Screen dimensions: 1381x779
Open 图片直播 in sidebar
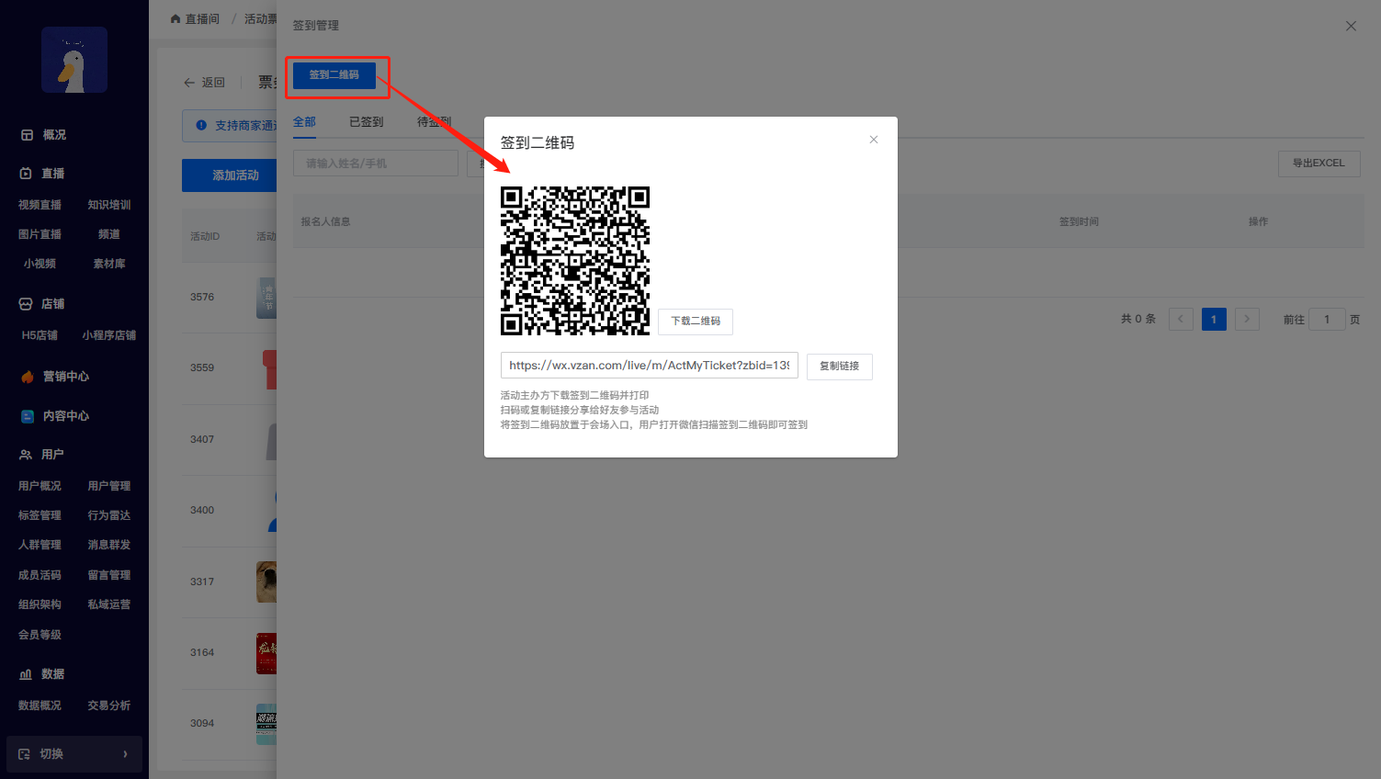(40, 234)
